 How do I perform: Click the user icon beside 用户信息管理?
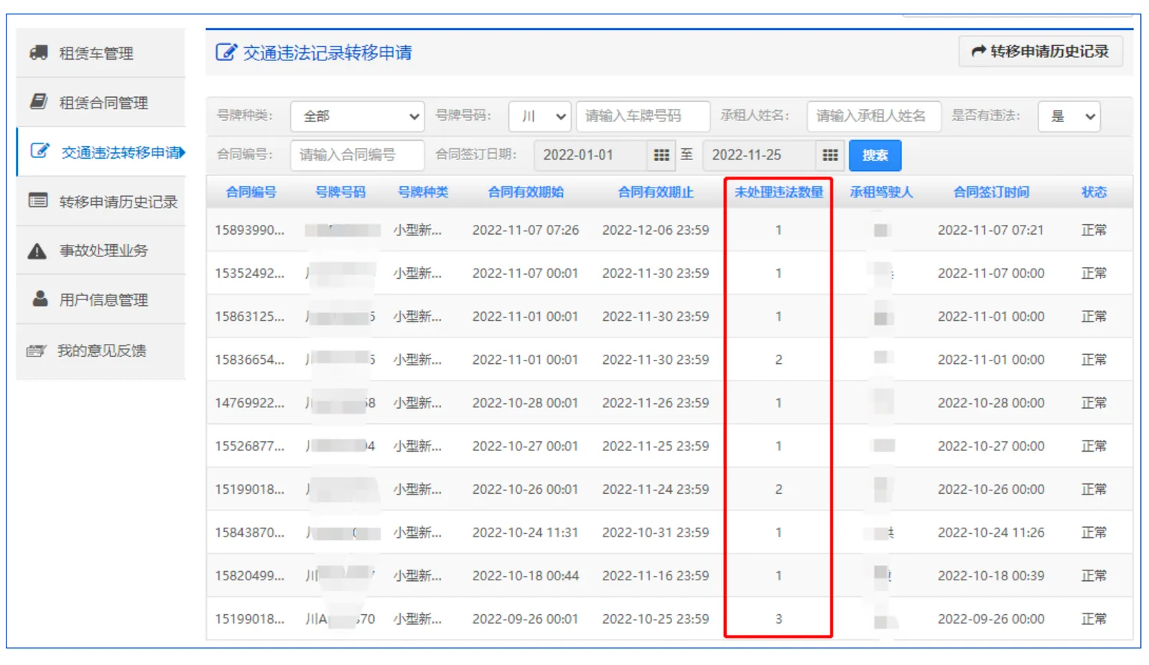click(40, 298)
